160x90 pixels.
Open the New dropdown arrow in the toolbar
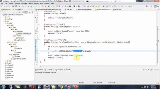[x=4, y=6]
